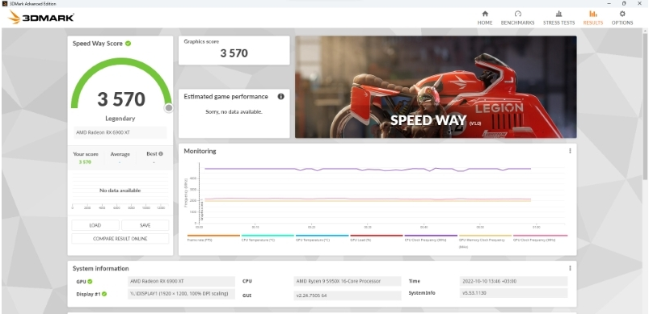Image resolution: width=649 pixels, height=314 pixels.
Task: Click the 3DMark title bar app icon
Action: [x=4, y=3]
